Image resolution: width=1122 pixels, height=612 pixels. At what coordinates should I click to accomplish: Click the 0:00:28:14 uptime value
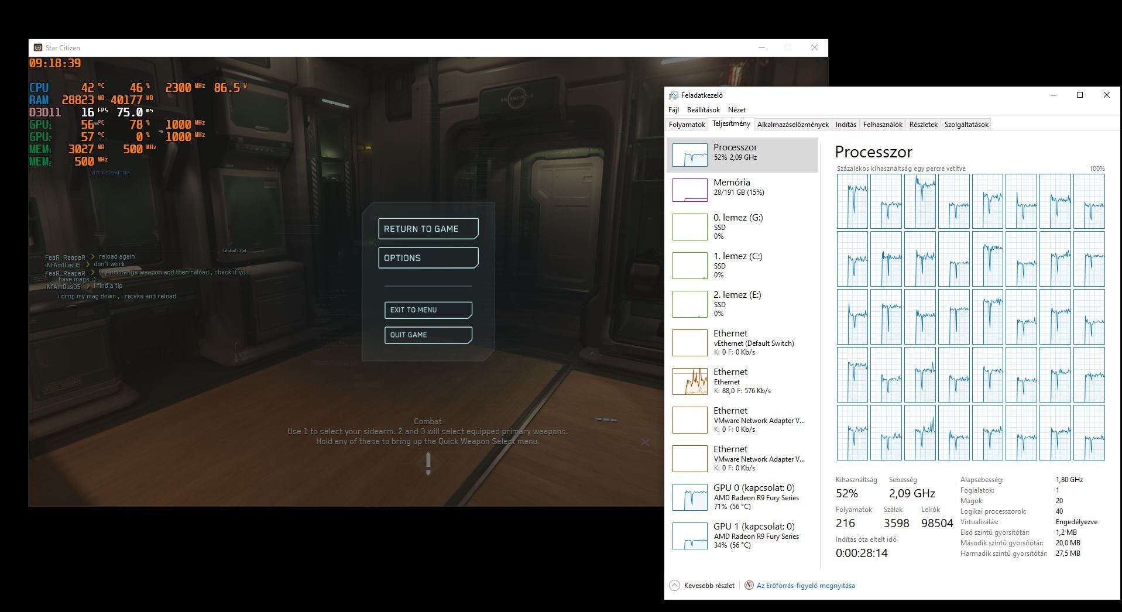pos(862,553)
